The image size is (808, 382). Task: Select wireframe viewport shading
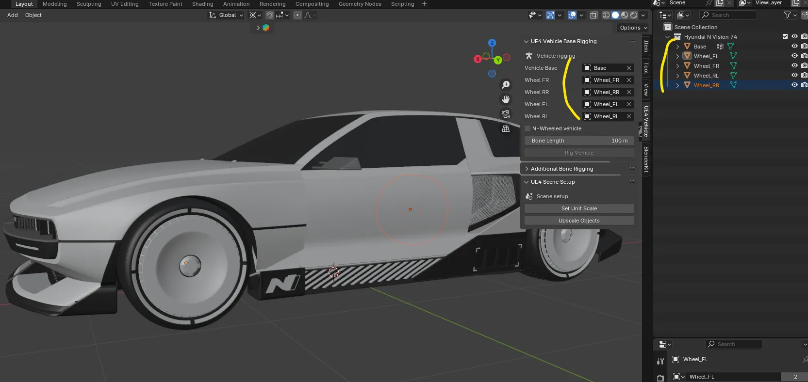(606, 15)
